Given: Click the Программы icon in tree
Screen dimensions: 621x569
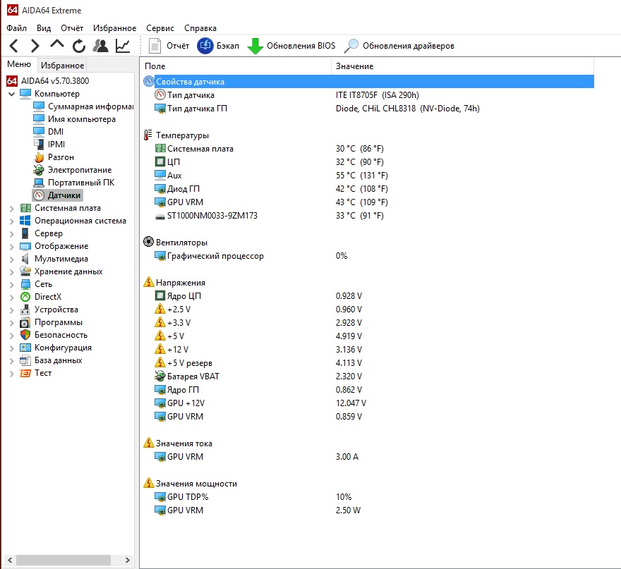Looking at the screenshot, I should [25, 322].
